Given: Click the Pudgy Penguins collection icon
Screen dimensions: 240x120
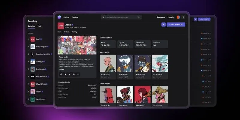Looking at the screenshot, I should click(x=33, y=47).
